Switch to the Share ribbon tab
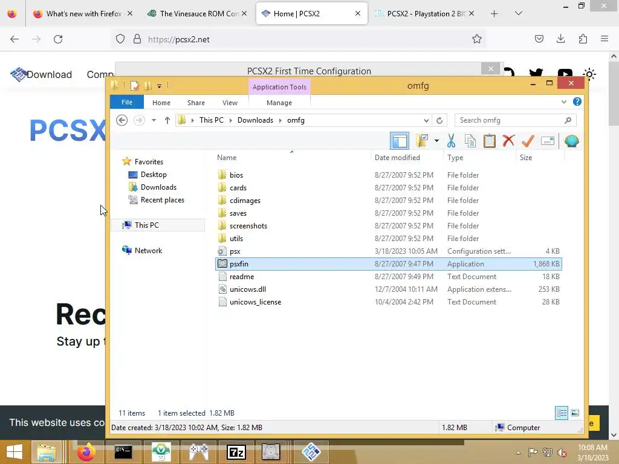Image resolution: width=619 pixels, height=464 pixels. pos(196,103)
